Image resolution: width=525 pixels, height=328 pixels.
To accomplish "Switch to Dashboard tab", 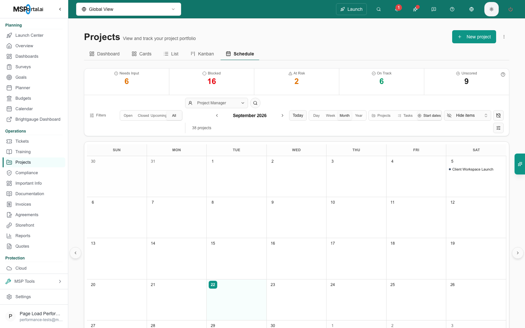I will pyautogui.click(x=104, y=54).
